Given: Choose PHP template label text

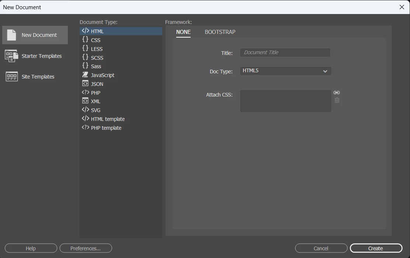Looking at the screenshot, I should (106, 128).
